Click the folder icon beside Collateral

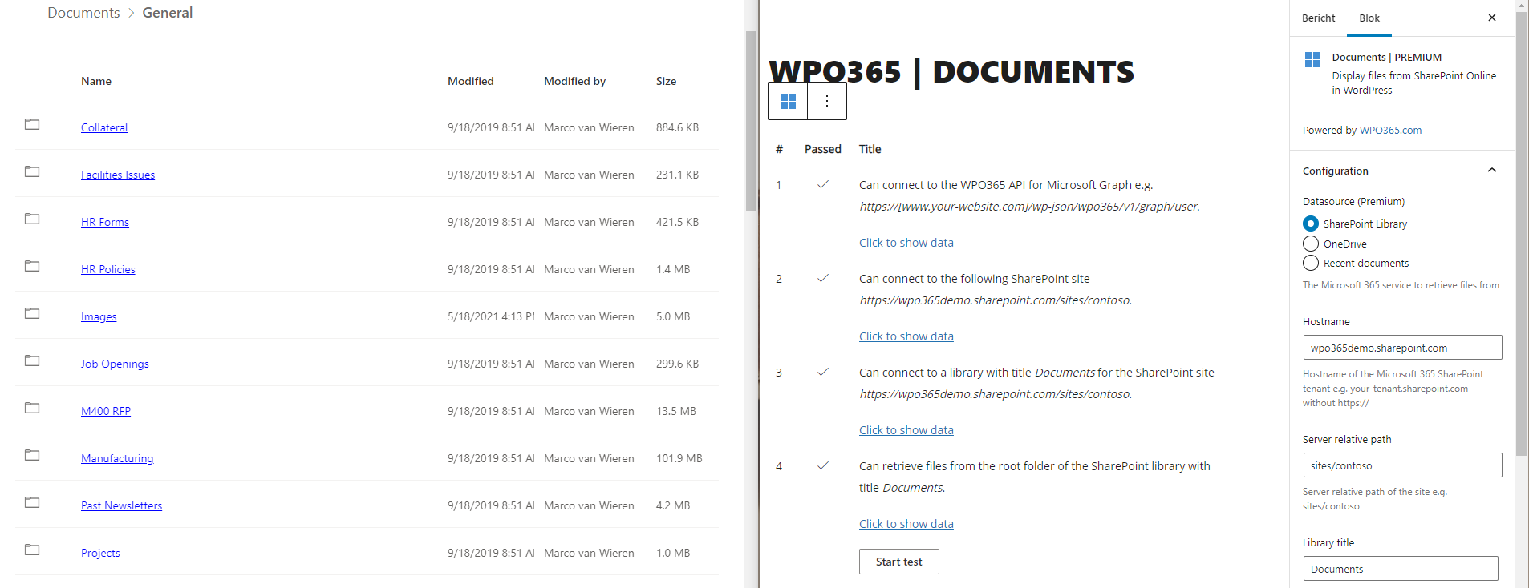[x=32, y=124]
